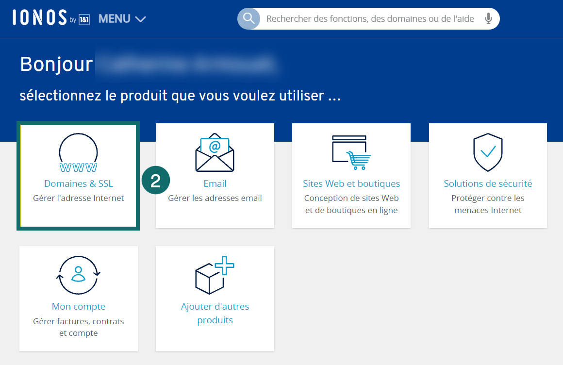Screen dimensions: 563x365
Task: Click the 1&1 brand badge
Action: 84,20
